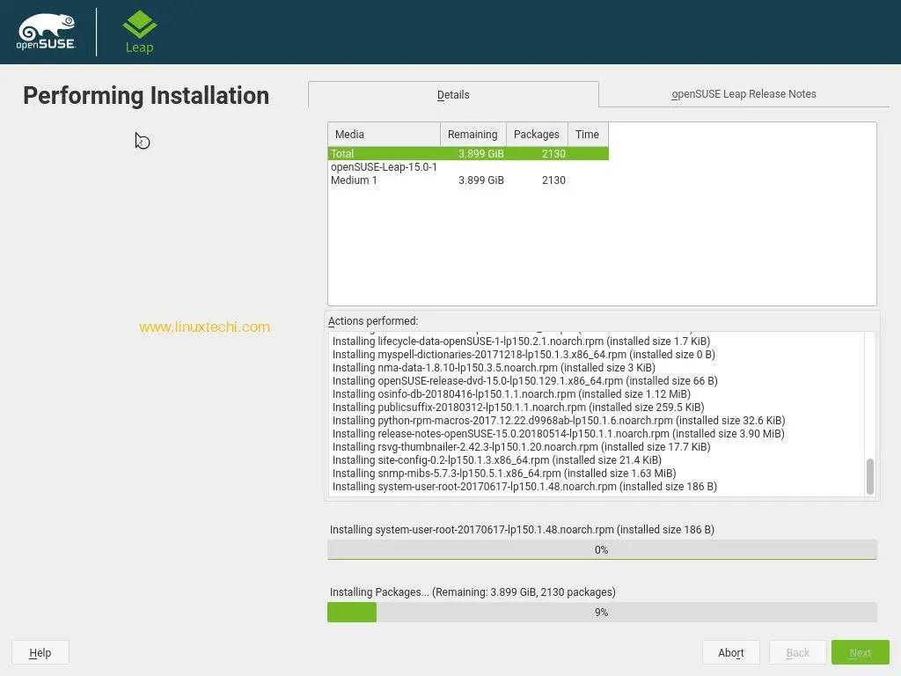Select the release-notes-openSUSE log line
Image resolution: width=901 pixels, height=676 pixels.
(559, 433)
